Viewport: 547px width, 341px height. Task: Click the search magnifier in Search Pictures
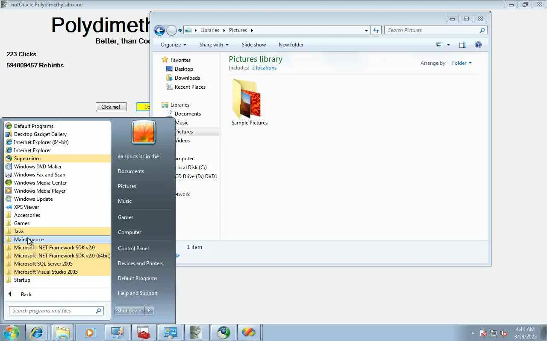[482, 30]
